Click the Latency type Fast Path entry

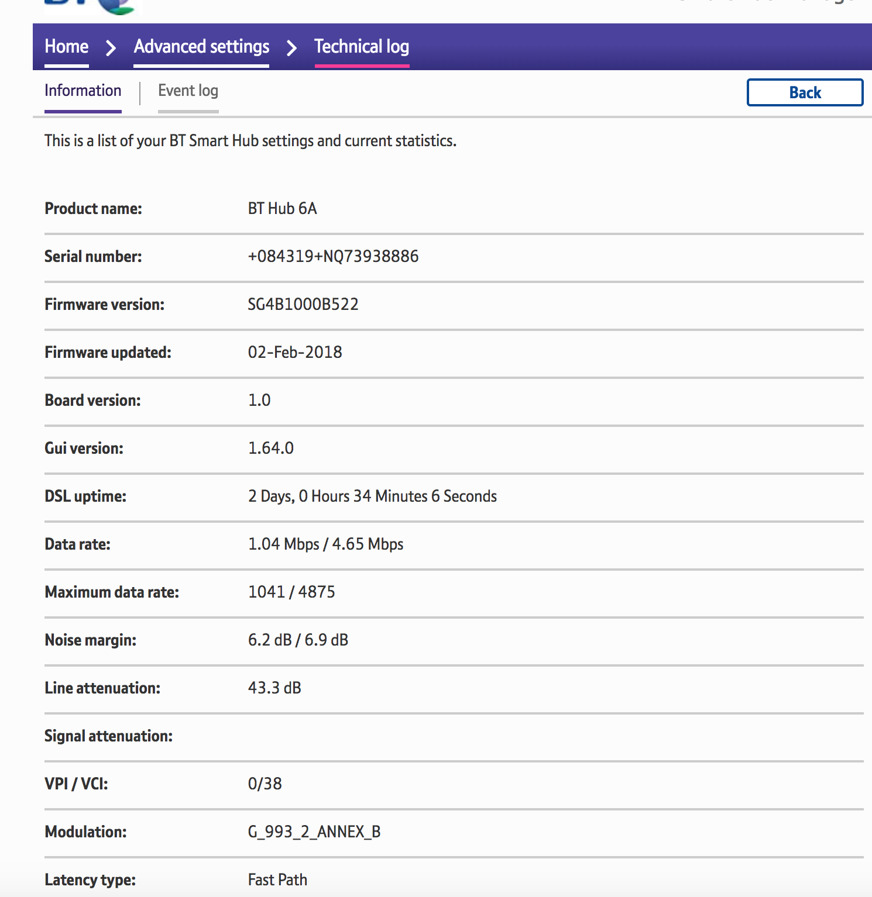[x=277, y=879]
